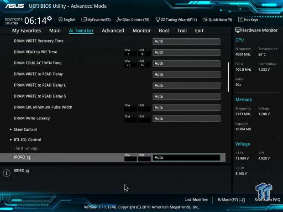Click the Hot Keys question mark icon

point(241,19)
